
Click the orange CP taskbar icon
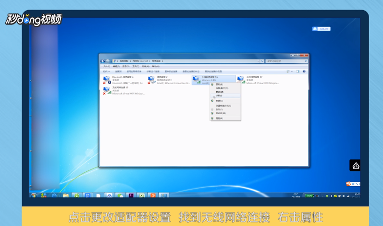(153, 195)
